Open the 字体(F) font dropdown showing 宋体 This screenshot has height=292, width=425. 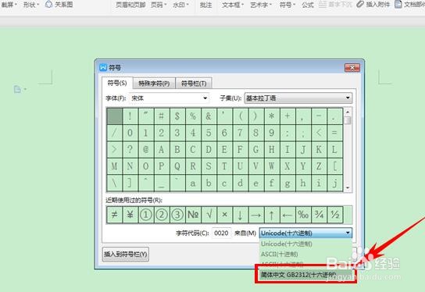tap(169, 98)
